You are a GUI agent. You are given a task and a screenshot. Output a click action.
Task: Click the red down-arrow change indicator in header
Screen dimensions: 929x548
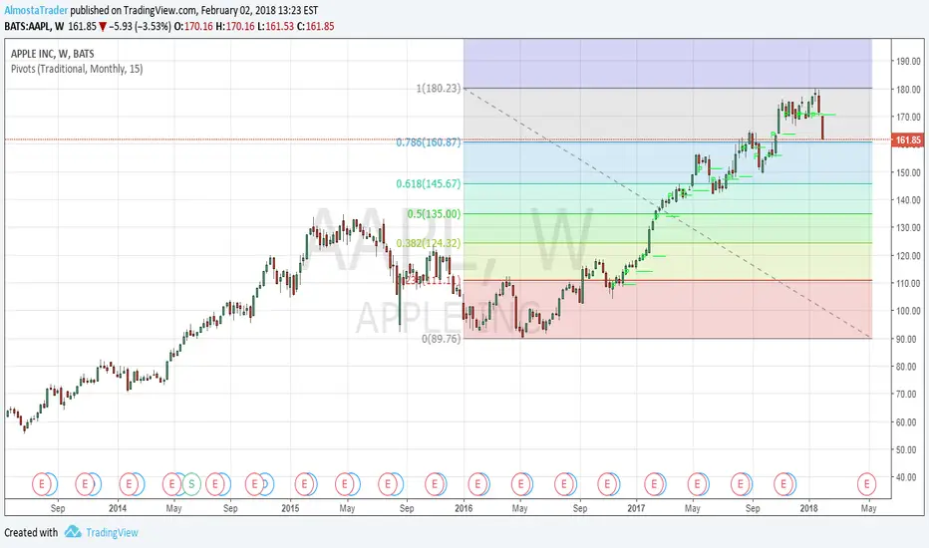pos(103,27)
